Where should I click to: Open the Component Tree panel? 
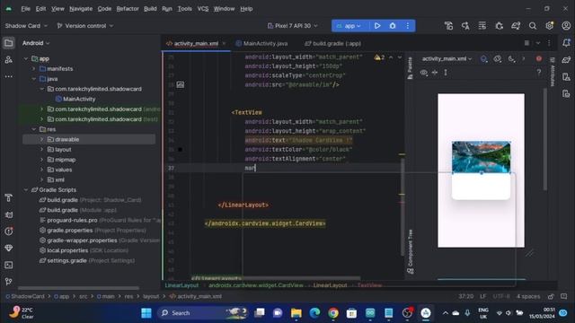pyautogui.click(x=410, y=251)
